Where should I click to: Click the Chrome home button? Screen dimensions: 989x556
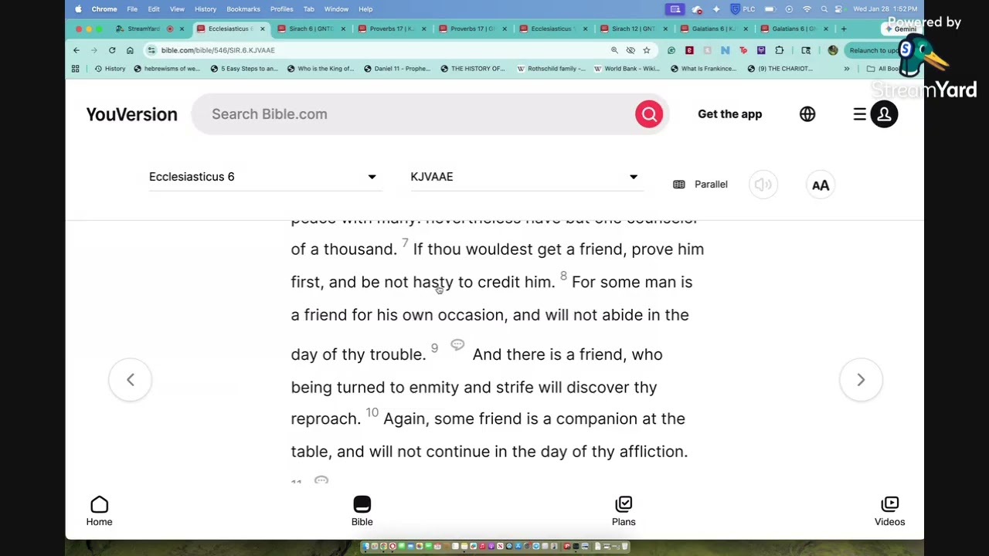tap(130, 50)
